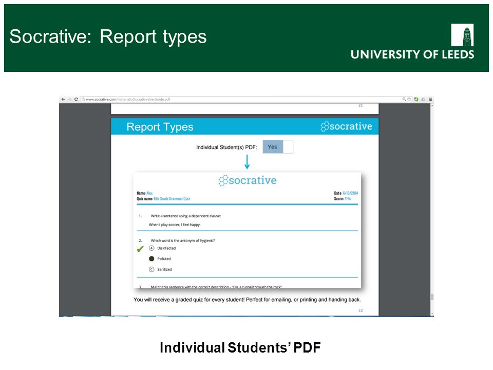Viewport: 493px width, 370px height.
Task: Click the scrollbar up arrow in the browser
Action: coord(432,105)
